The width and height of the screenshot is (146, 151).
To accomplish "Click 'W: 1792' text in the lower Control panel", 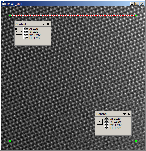I will (x=116, y=125).
